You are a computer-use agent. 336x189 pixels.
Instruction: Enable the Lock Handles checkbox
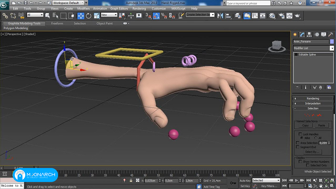(300, 134)
